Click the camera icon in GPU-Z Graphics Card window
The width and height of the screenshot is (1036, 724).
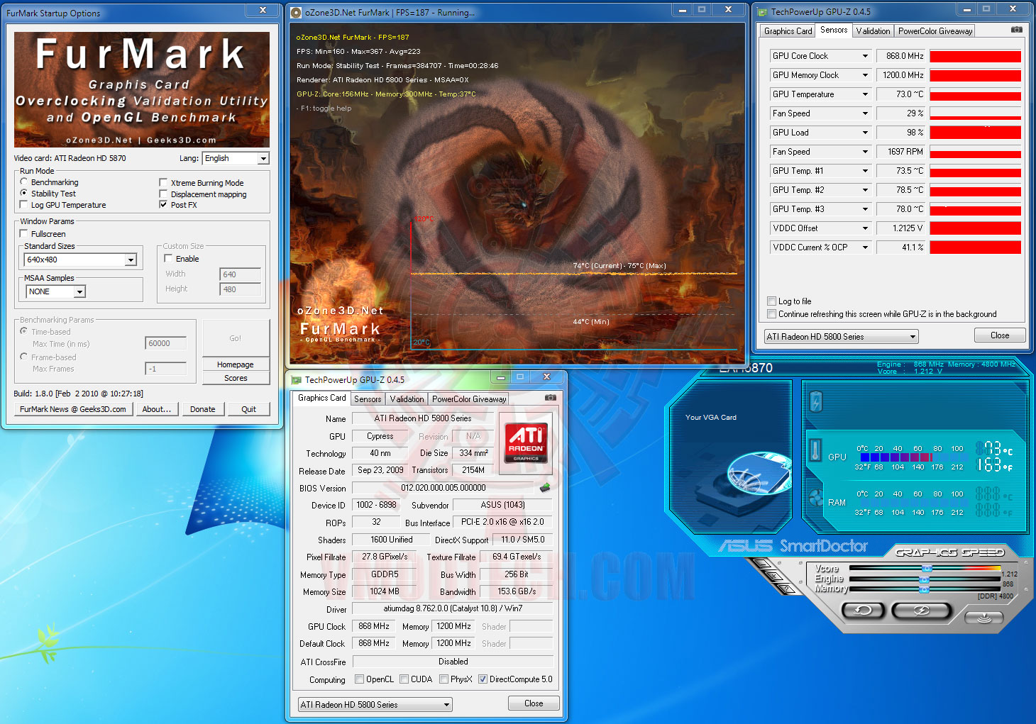pyautogui.click(x=550, y=398)
